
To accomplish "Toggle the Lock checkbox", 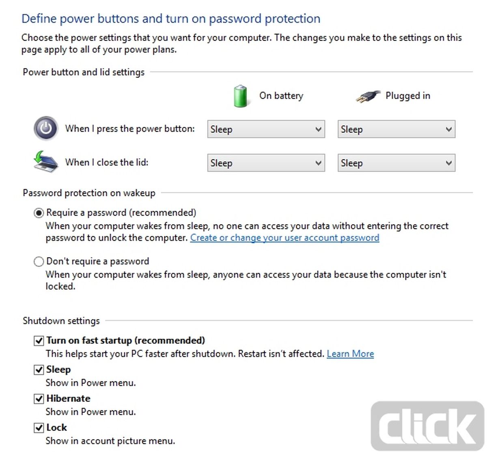I will point(39,428).
